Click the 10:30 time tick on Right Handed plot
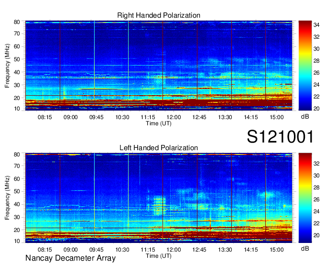 coord(122,117)
